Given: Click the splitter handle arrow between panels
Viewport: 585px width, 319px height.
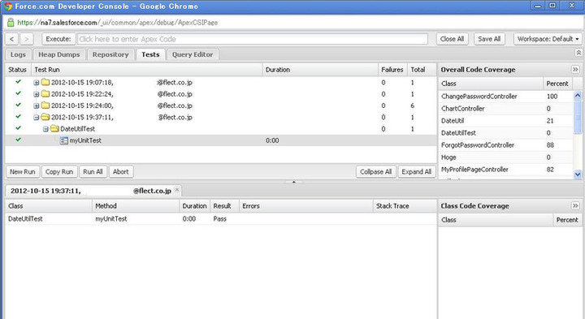Looking at the screenshot, I should point(293,182).
